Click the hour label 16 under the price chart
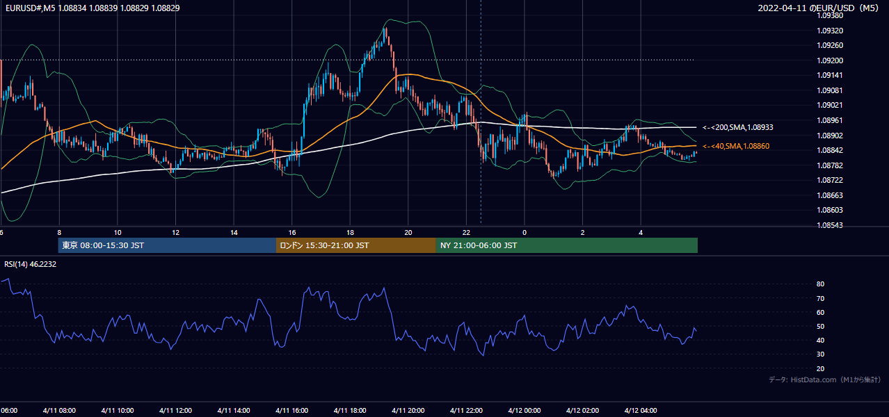889x417 pixels. [292, 233]
